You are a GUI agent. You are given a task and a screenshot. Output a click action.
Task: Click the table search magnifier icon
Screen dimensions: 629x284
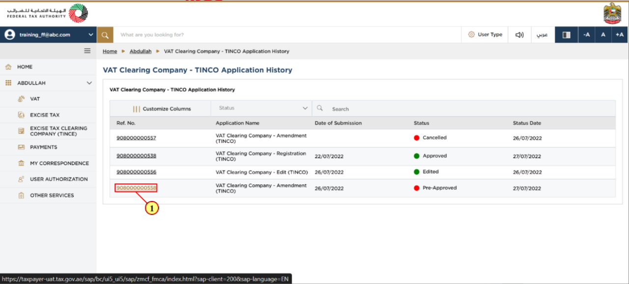pos(320,108)
